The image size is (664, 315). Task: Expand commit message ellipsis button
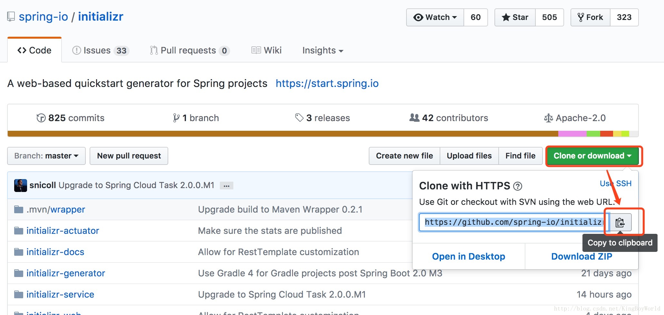tap(226, 186)
